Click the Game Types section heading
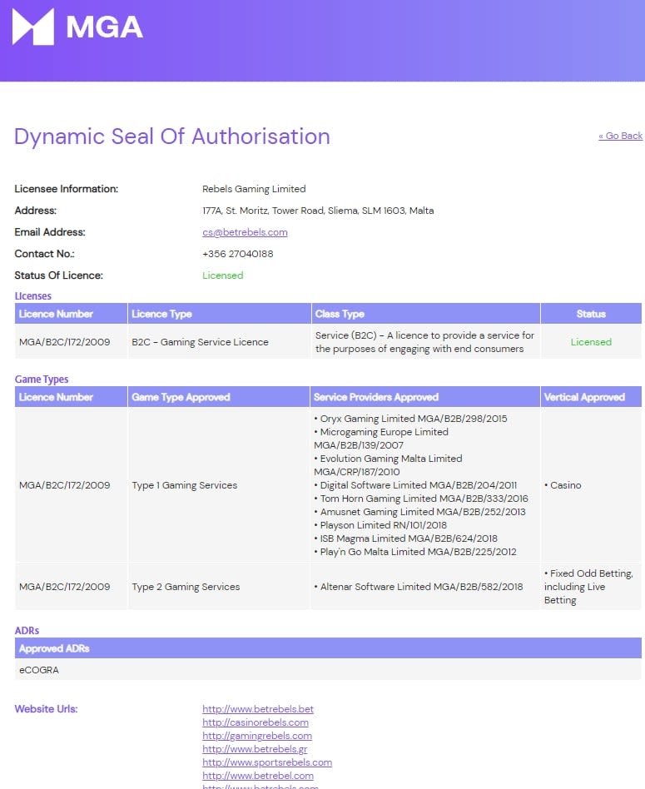 (42, 380)
